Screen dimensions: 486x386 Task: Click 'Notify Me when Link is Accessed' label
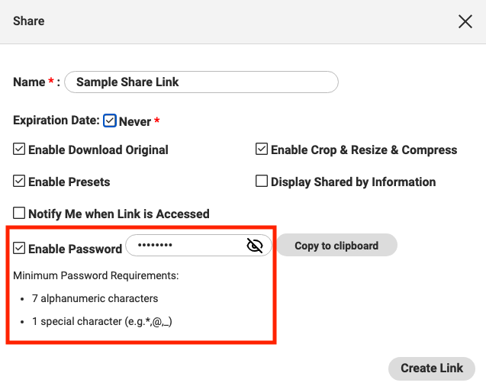(119, 214)
